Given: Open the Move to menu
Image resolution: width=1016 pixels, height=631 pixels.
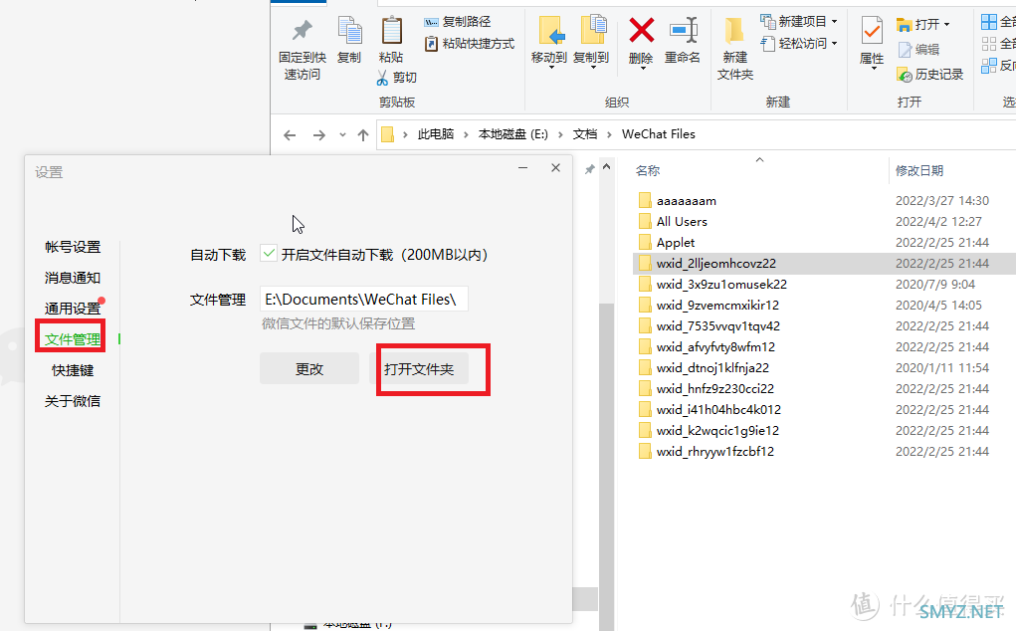Looking at the screenshot, I should pyautogui.click(x=549, y=42).
